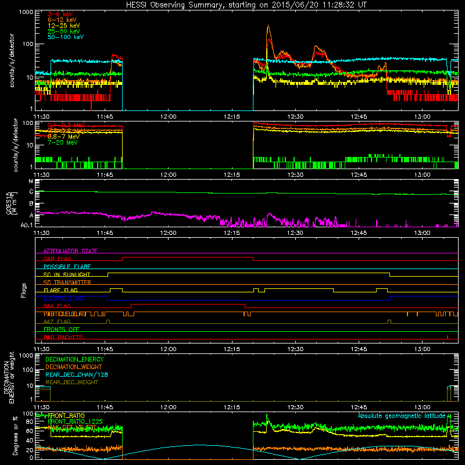
Task: Click 12:00 tick under the keV panel
Action: [168, 117]
